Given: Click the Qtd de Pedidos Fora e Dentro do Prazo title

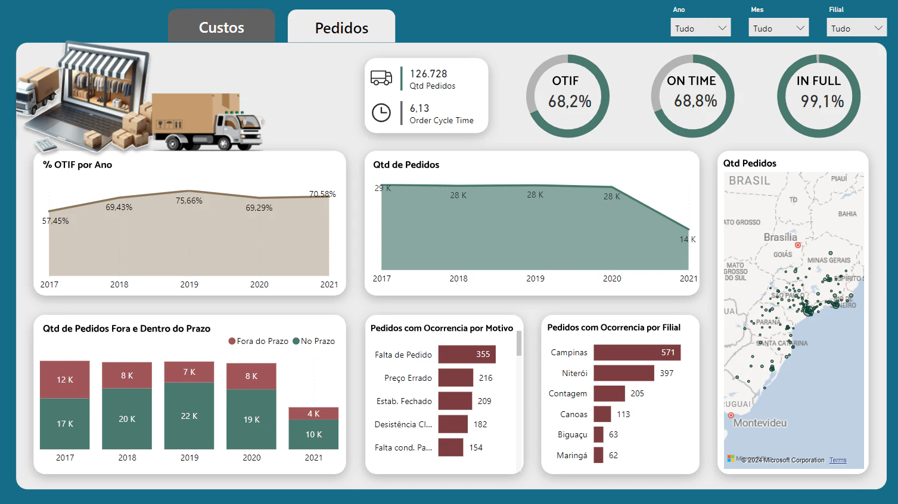Looking at the screenshot, I should point(126,328).
